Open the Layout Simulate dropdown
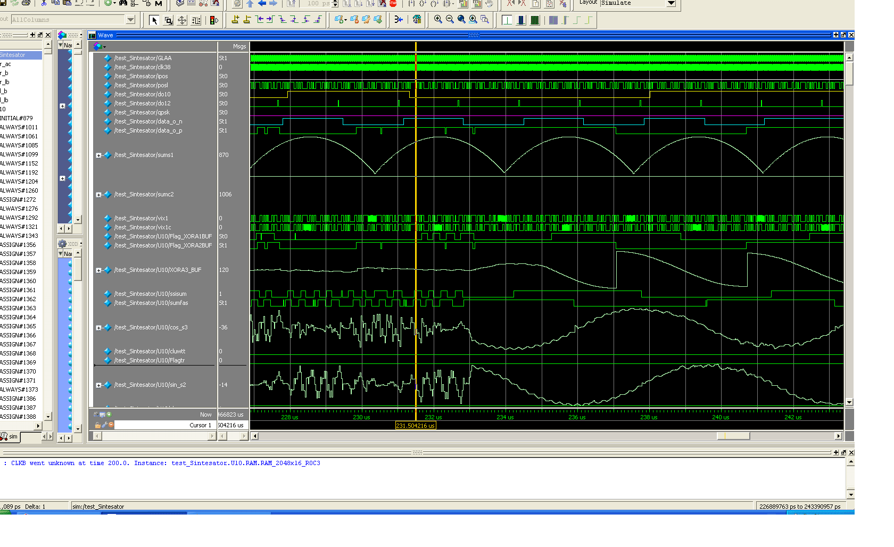Viewport: 894px width, 547px height. tap(671, 3)
